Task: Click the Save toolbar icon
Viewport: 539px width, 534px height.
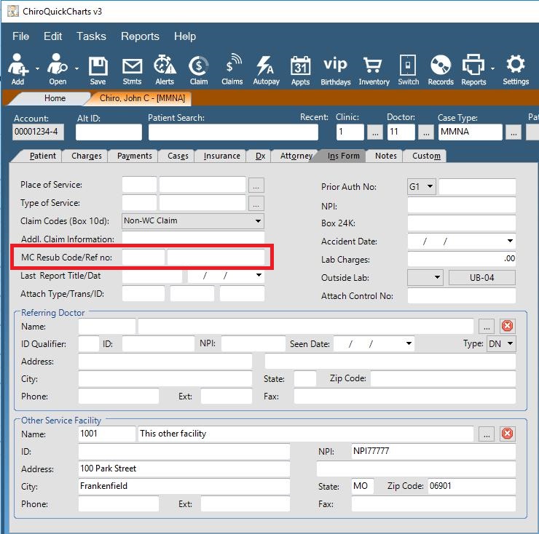Action: coord(98,70)
